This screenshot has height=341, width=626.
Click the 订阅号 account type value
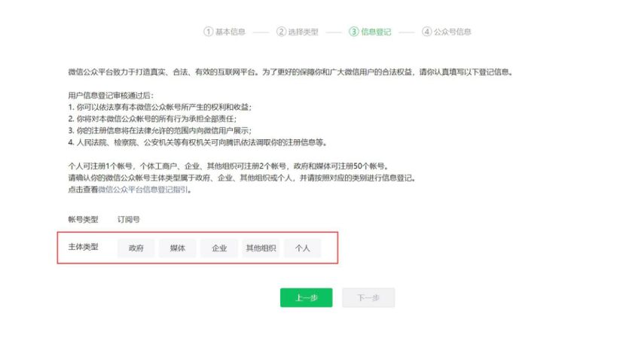(129, 219)
